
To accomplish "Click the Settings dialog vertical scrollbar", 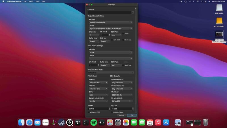I will (x=136, y=57).
